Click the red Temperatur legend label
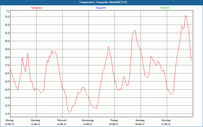The width and height of the screenshot is (203, 127). click(x=37, y=8)
